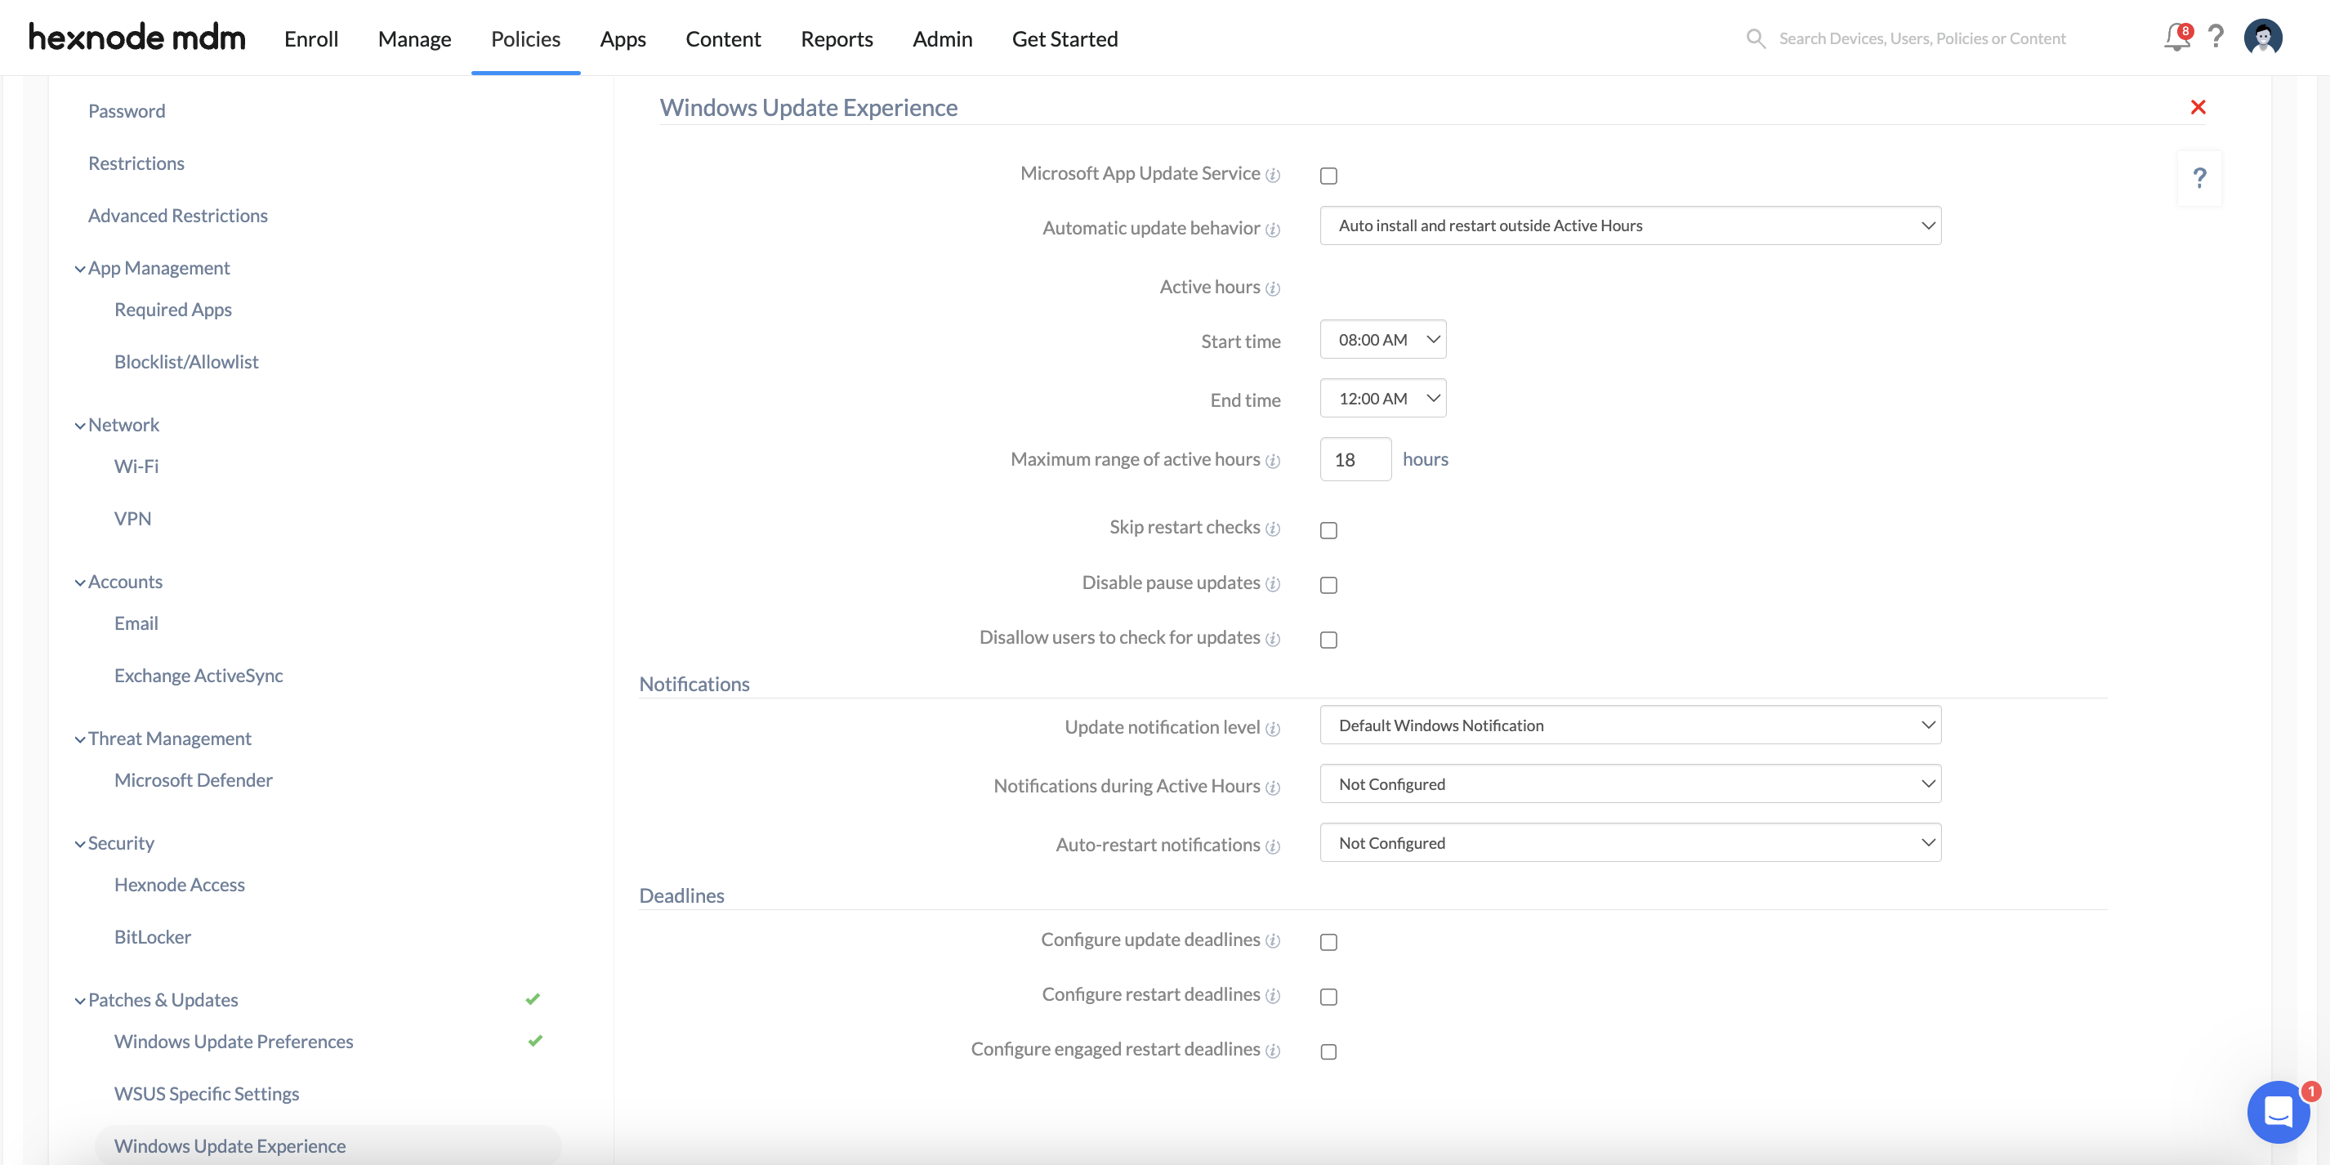Open the Admin tab
The height and width of the screenshot is (1165, 2330).
click(942, 38)
